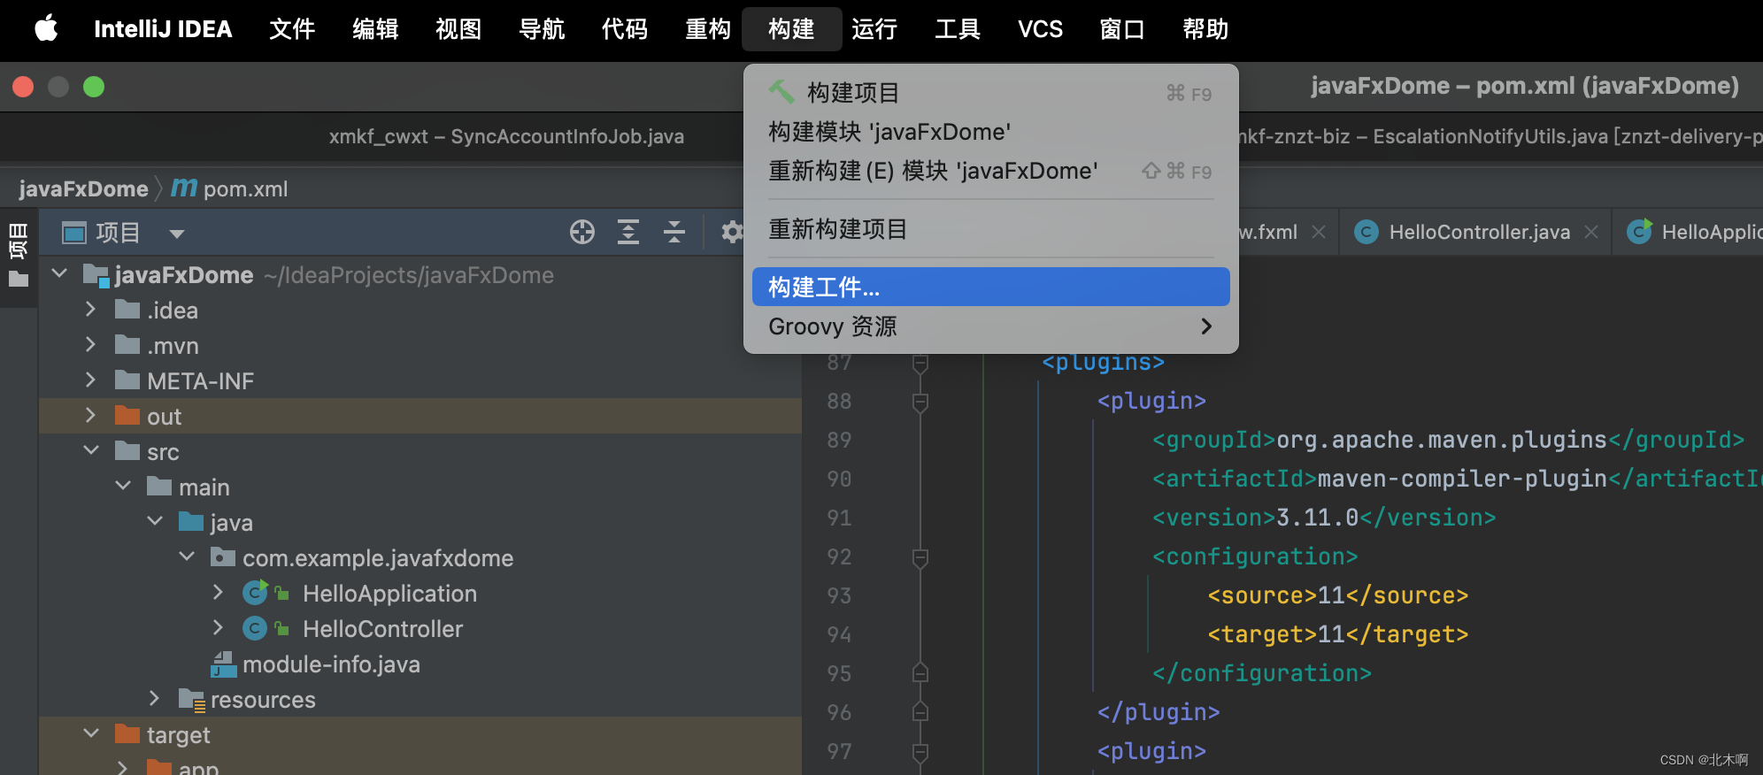1763x775 pixels.
Task: Expand the resources folder
Action: pyautogui.click(x=154, y=698)
